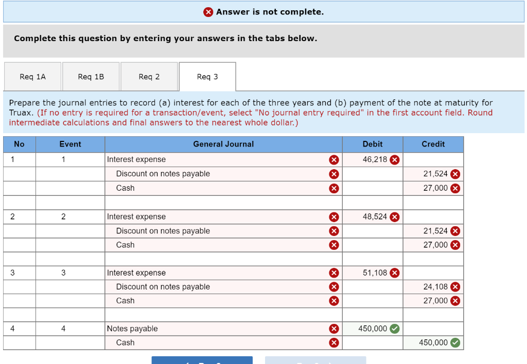Viewport: 527px width, 364px height.
Task: Click the incorrect icon on entry 1 Cash account
Action: [333, 188]
